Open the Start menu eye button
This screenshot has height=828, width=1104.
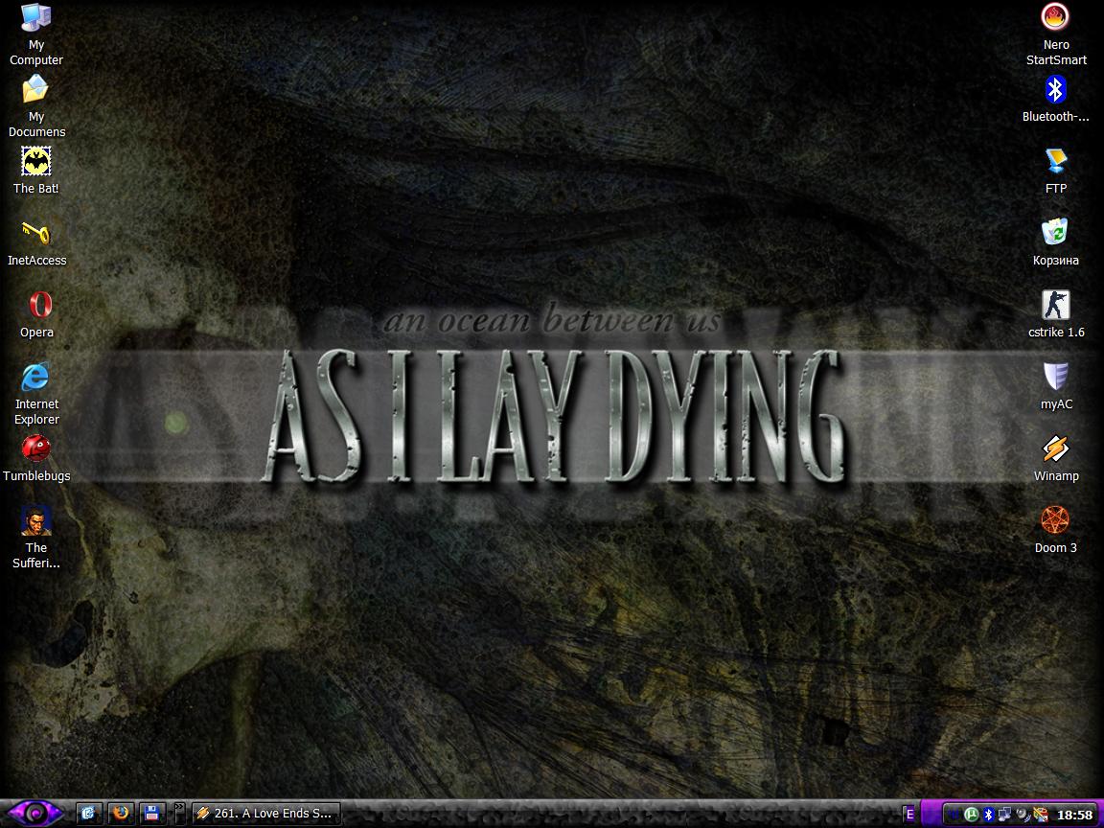pyautogui.click(x=35, y=814)
